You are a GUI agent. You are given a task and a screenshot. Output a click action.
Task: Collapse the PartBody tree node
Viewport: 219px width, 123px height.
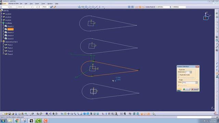click(1, 23)
